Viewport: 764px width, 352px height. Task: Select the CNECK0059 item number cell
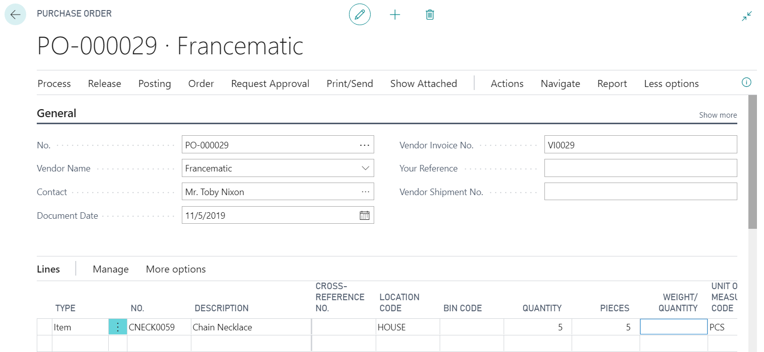159,327
